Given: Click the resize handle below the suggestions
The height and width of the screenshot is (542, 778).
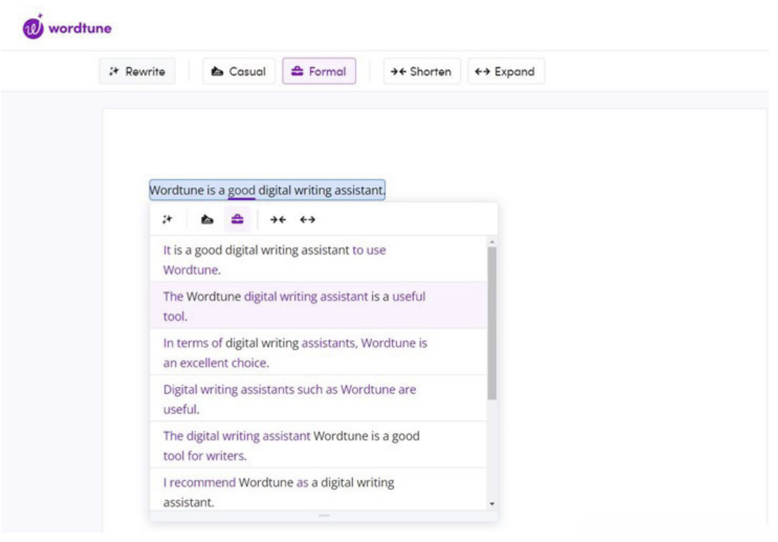Looking at the screenshot, I should [324, 515].
